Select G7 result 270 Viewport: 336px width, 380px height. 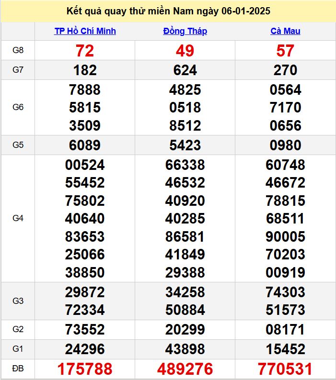(285, 70)
